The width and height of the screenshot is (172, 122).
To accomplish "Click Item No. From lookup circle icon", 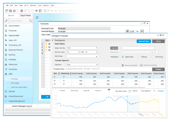I will pos(79,52).
